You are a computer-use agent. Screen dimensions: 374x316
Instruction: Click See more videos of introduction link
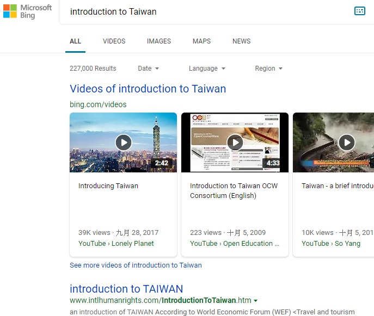point(136,265)
